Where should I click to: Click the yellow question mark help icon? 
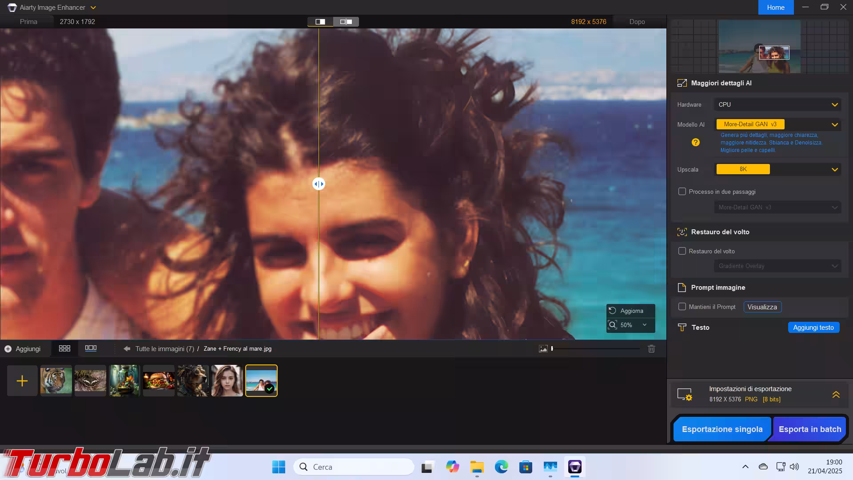696,142
